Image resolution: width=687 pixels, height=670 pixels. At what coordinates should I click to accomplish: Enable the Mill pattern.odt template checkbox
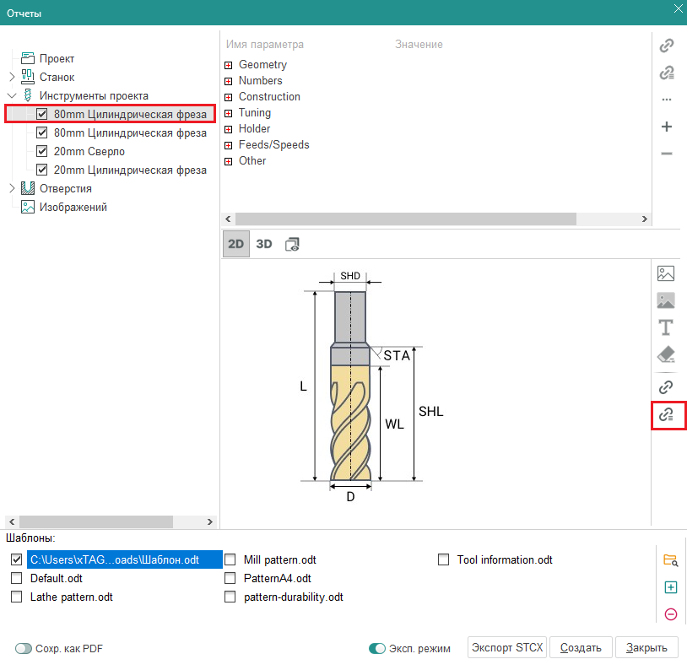(230, 559)
